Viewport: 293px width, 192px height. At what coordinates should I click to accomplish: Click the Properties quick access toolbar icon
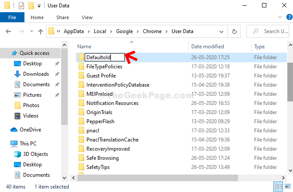coord(21,6)
